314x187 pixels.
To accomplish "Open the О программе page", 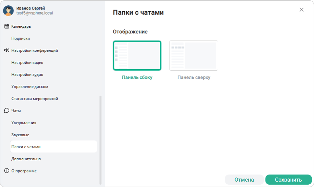I will coord(24,171).
